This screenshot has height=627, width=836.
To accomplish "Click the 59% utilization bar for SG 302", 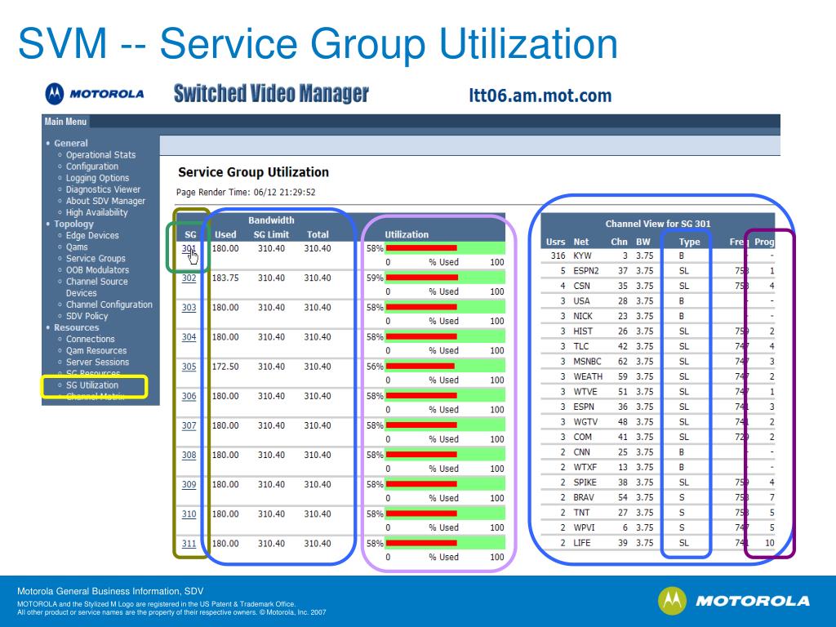I will [x=445, y=278].
